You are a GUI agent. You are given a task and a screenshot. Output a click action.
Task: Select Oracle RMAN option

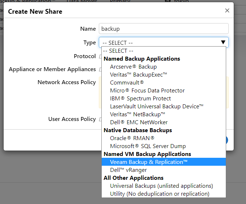click(164, 138)
